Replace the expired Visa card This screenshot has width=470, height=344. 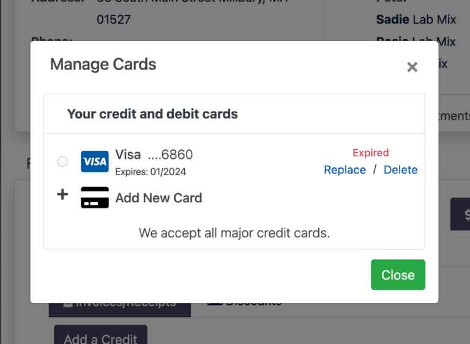[x=345, y=170]
